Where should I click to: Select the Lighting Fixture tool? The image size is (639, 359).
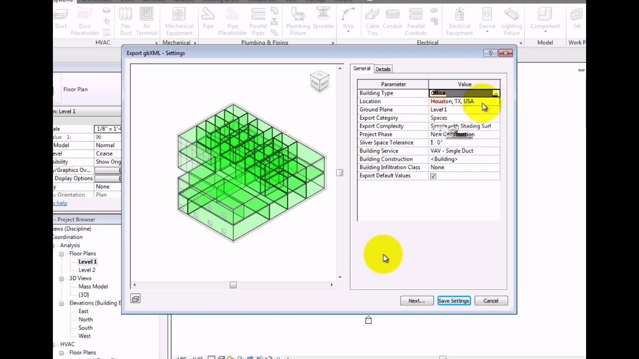pyautogui.click(x=512, y=22)
